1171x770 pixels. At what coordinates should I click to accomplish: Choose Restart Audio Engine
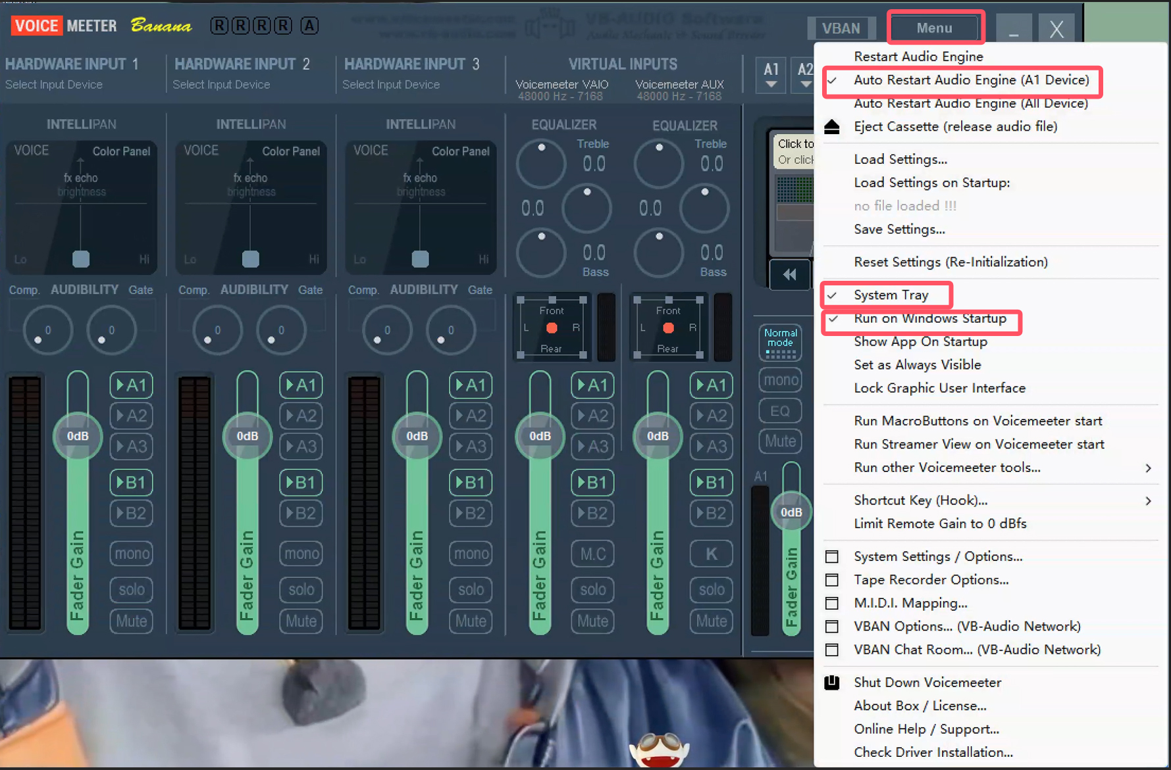tap(918, 57)
